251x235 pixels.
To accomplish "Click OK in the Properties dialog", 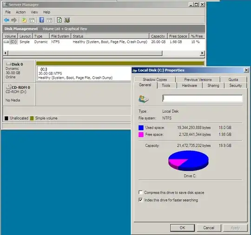I will tap(182, 228).
